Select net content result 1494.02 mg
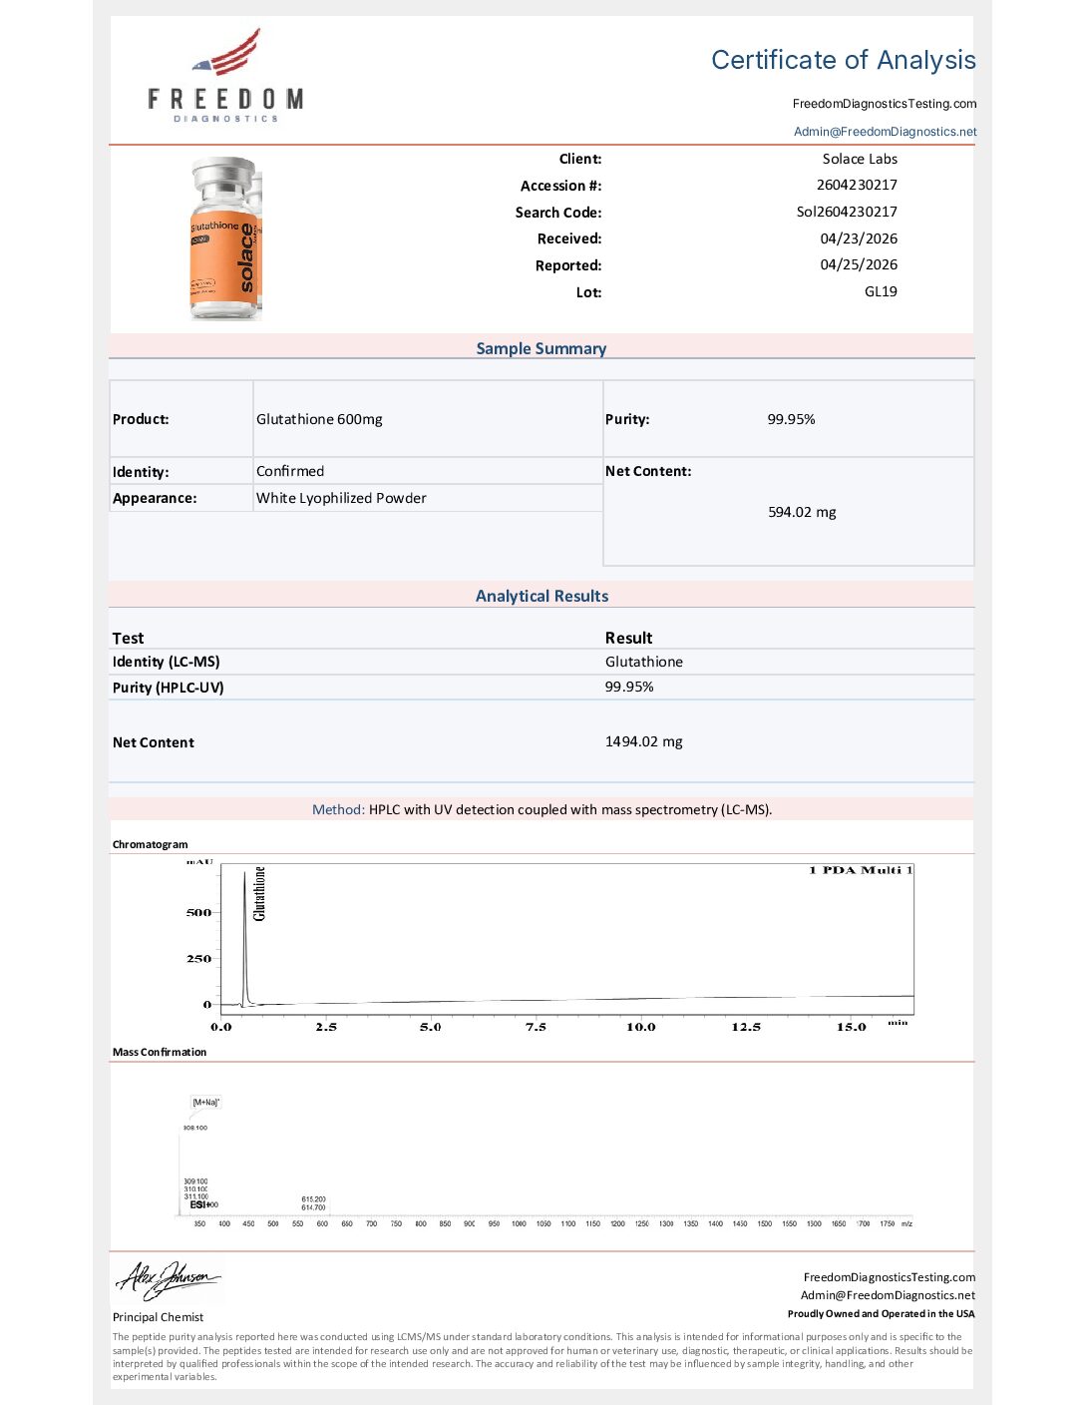 (x=644, y=741)
